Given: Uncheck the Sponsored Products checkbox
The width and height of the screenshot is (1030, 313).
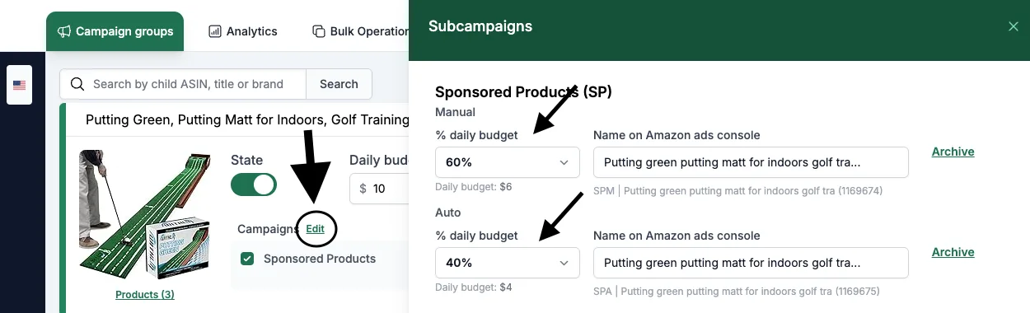Looking at the screenshot, I should 247,259.
